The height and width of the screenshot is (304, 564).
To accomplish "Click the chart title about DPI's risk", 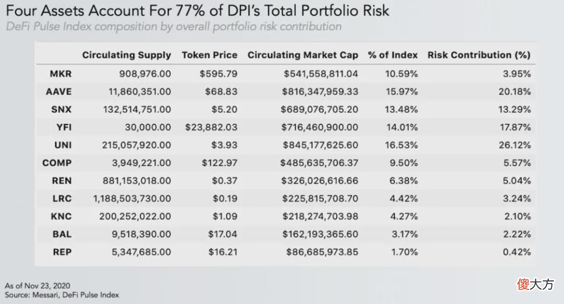I will click(x=197, y=10).
